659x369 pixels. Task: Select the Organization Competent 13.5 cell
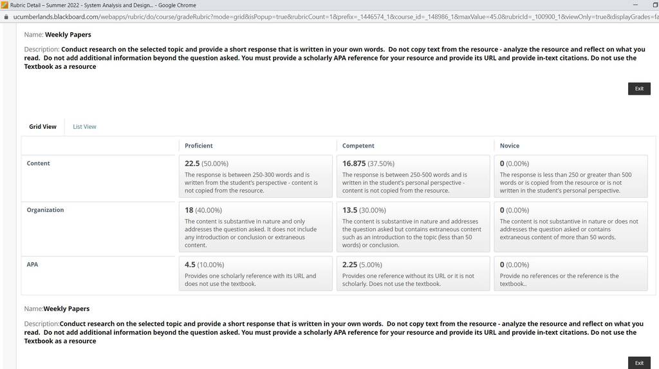tap(413, 227)
